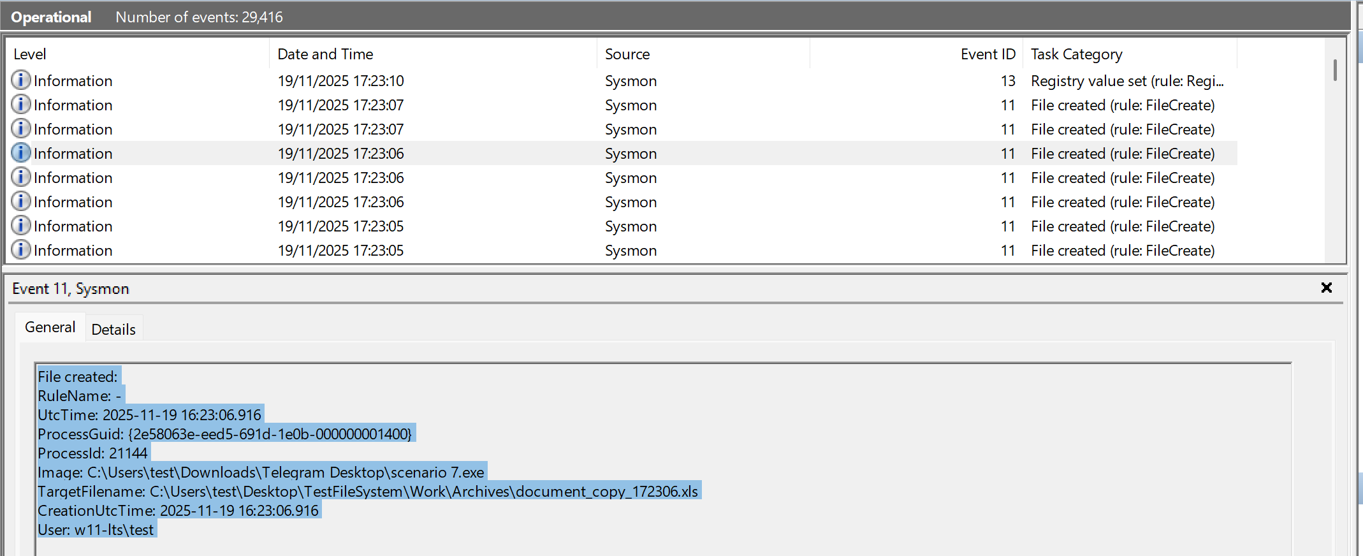Click the info icon on the highlighted 17:23:06 row
The image size is (1363, 556).
(x=21, y=153)
